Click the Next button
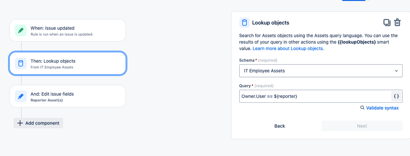Image resolution: width=410 pixels, height=156 pixels. [362, 126]
